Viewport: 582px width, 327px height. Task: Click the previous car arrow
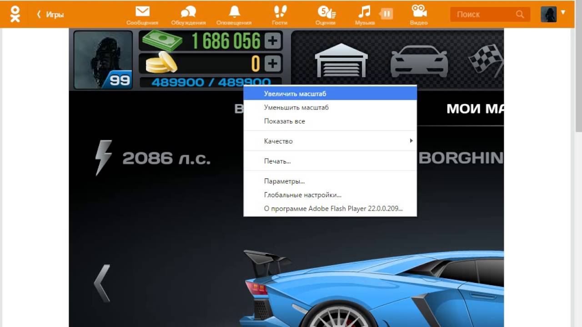pos(102,283)
